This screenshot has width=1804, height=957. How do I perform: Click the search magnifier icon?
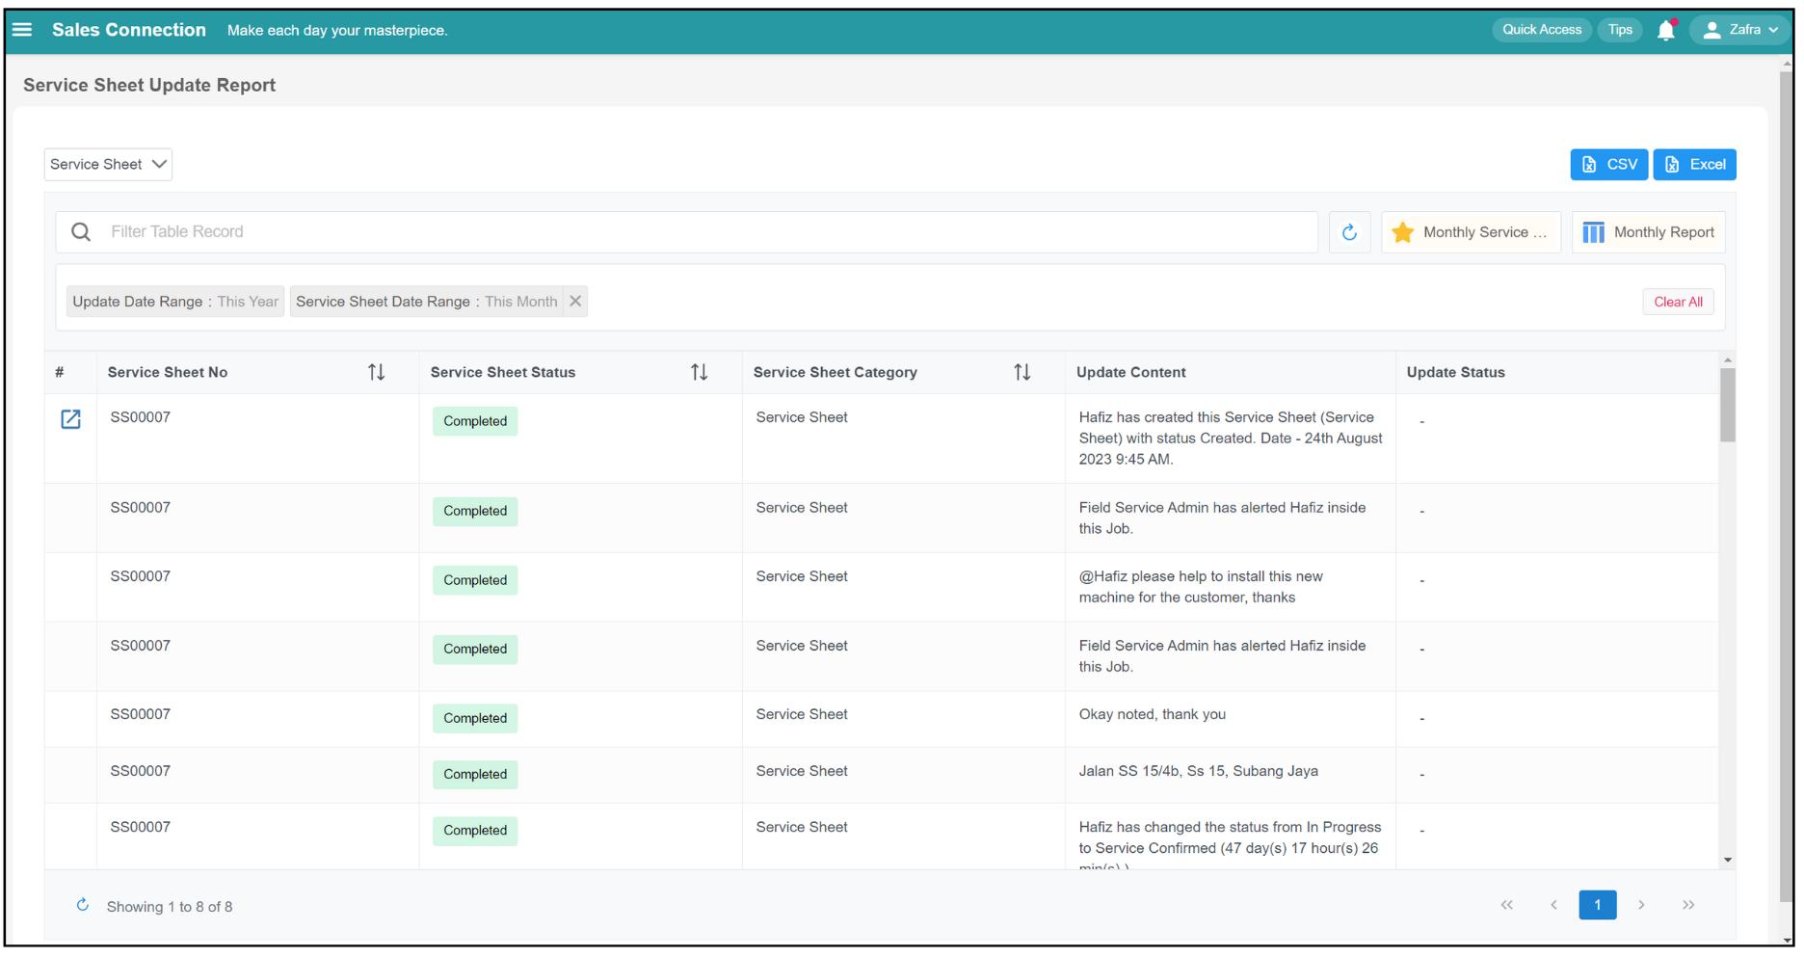click(x=81, y=232)
